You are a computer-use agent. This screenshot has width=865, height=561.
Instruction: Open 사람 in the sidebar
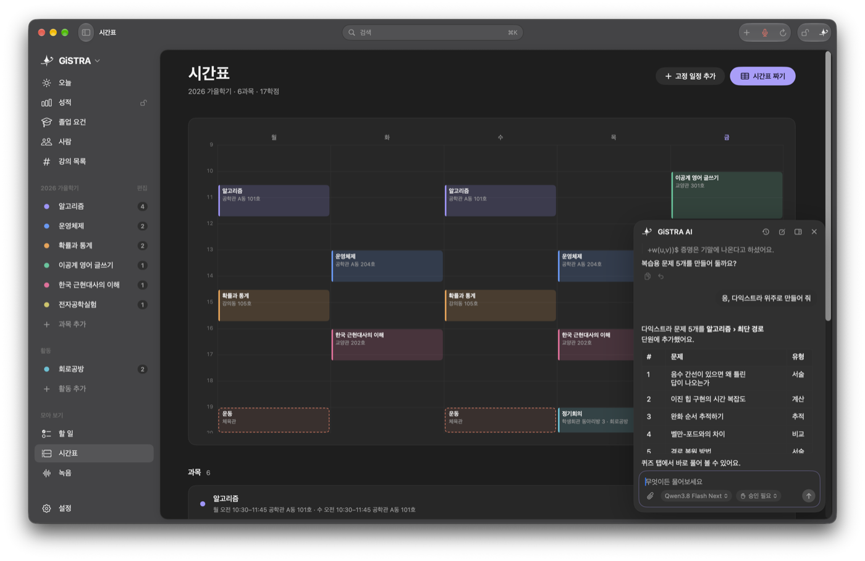tap(94, 142)
